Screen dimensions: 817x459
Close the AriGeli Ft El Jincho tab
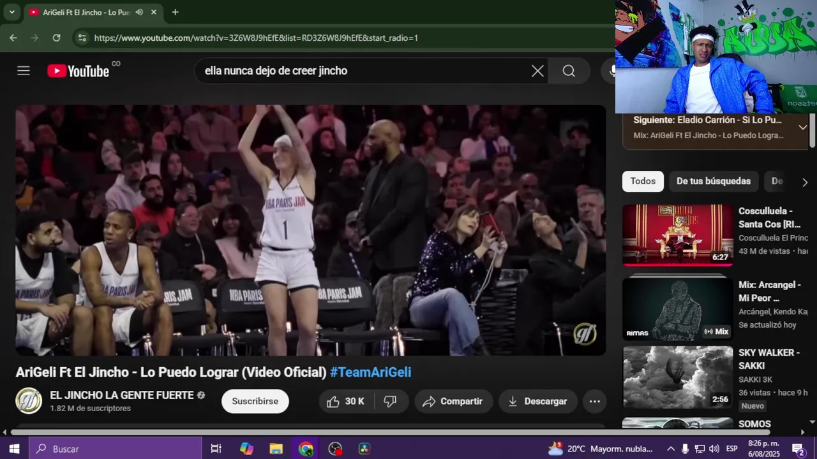coord(154,12)
